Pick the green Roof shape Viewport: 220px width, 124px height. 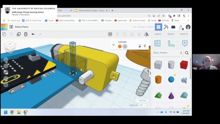(158, 95)
